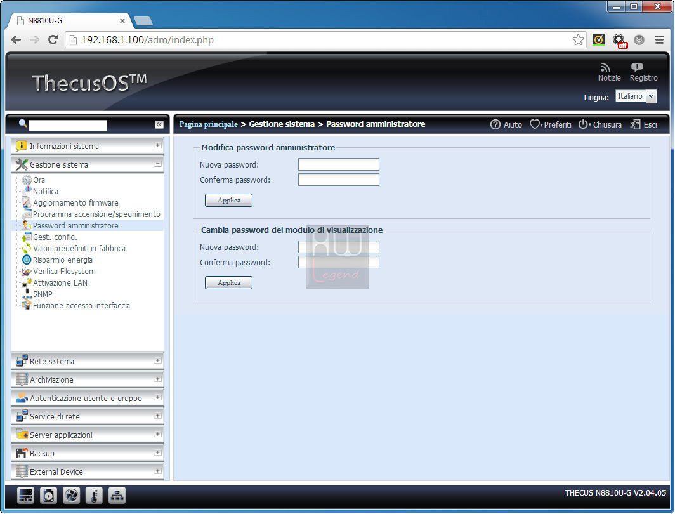Reload the page
The image size is (675, 514).
click(53, 39)
